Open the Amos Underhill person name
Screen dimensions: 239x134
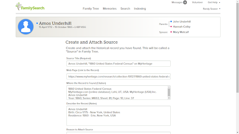click(x=55, y=23)
